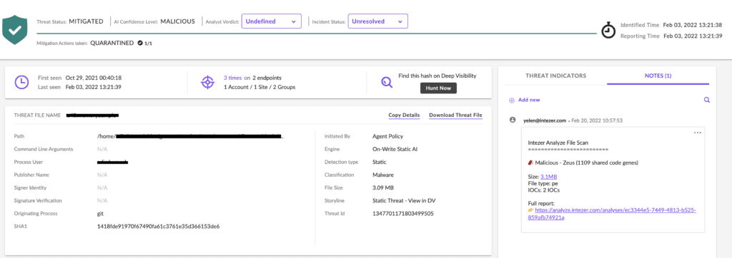The width and height of the screenshot is (732, 258).
Task: Open the three-dot menu on the note
Action: [698, 133]
